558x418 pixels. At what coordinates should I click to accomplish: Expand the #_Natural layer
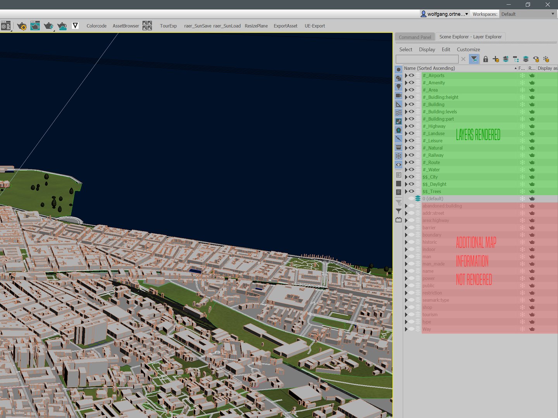click(406, 148)
